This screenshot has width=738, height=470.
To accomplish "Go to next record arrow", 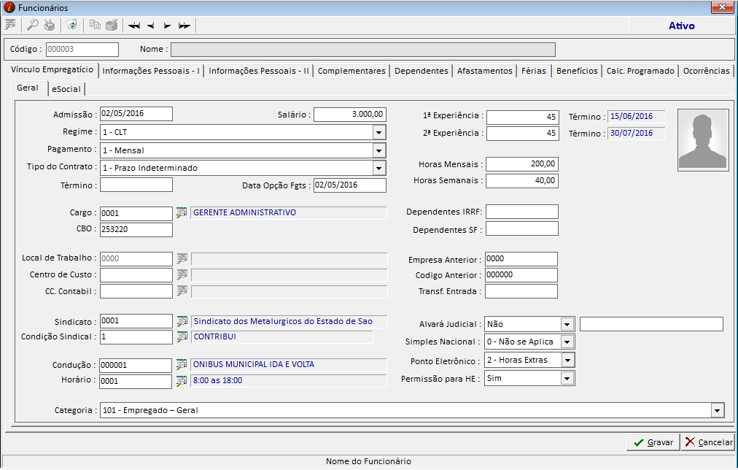I will tap(167, 26).
